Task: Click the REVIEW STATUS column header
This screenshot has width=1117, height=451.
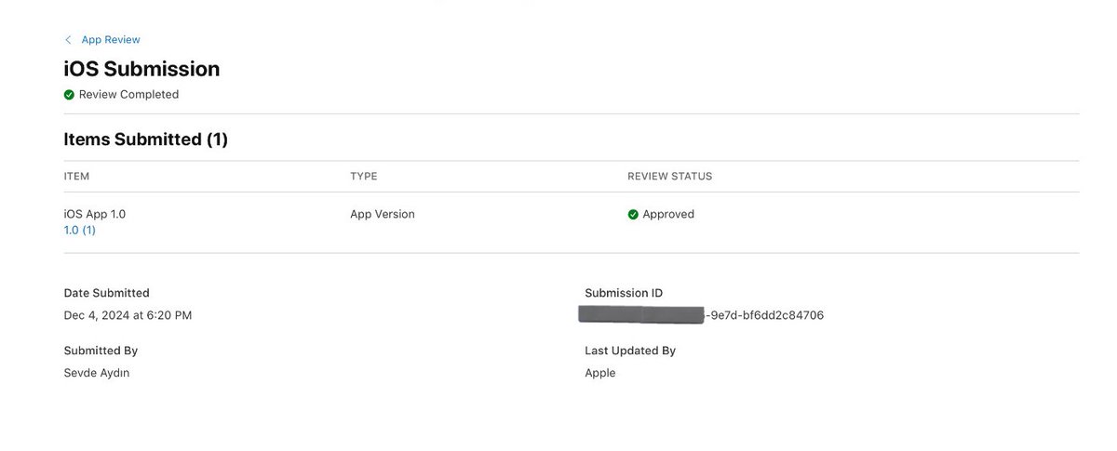Action: (670, 177)
